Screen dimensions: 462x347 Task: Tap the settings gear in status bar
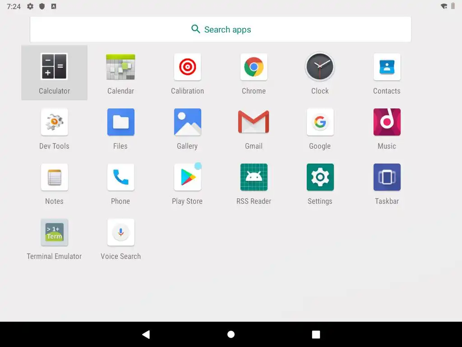pos(30,6)
